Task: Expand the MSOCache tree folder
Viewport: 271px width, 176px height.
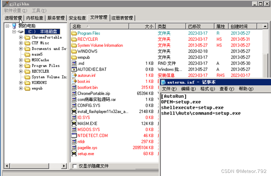Action: click(x=21, y=60)
